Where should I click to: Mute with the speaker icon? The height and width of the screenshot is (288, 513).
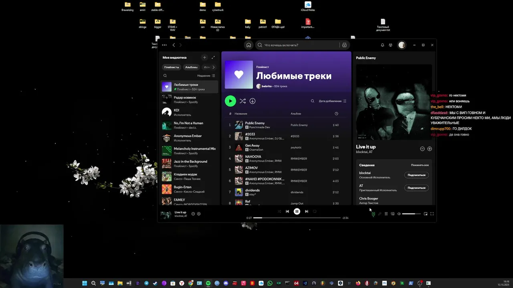point(399,214)
